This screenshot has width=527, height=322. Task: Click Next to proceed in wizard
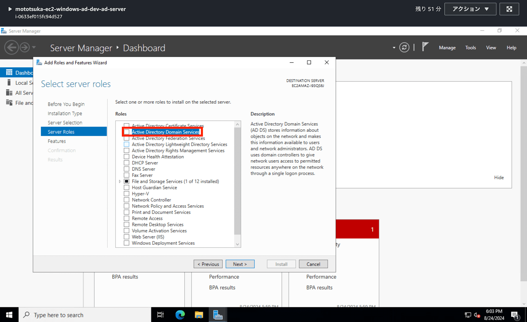[240, 264]
